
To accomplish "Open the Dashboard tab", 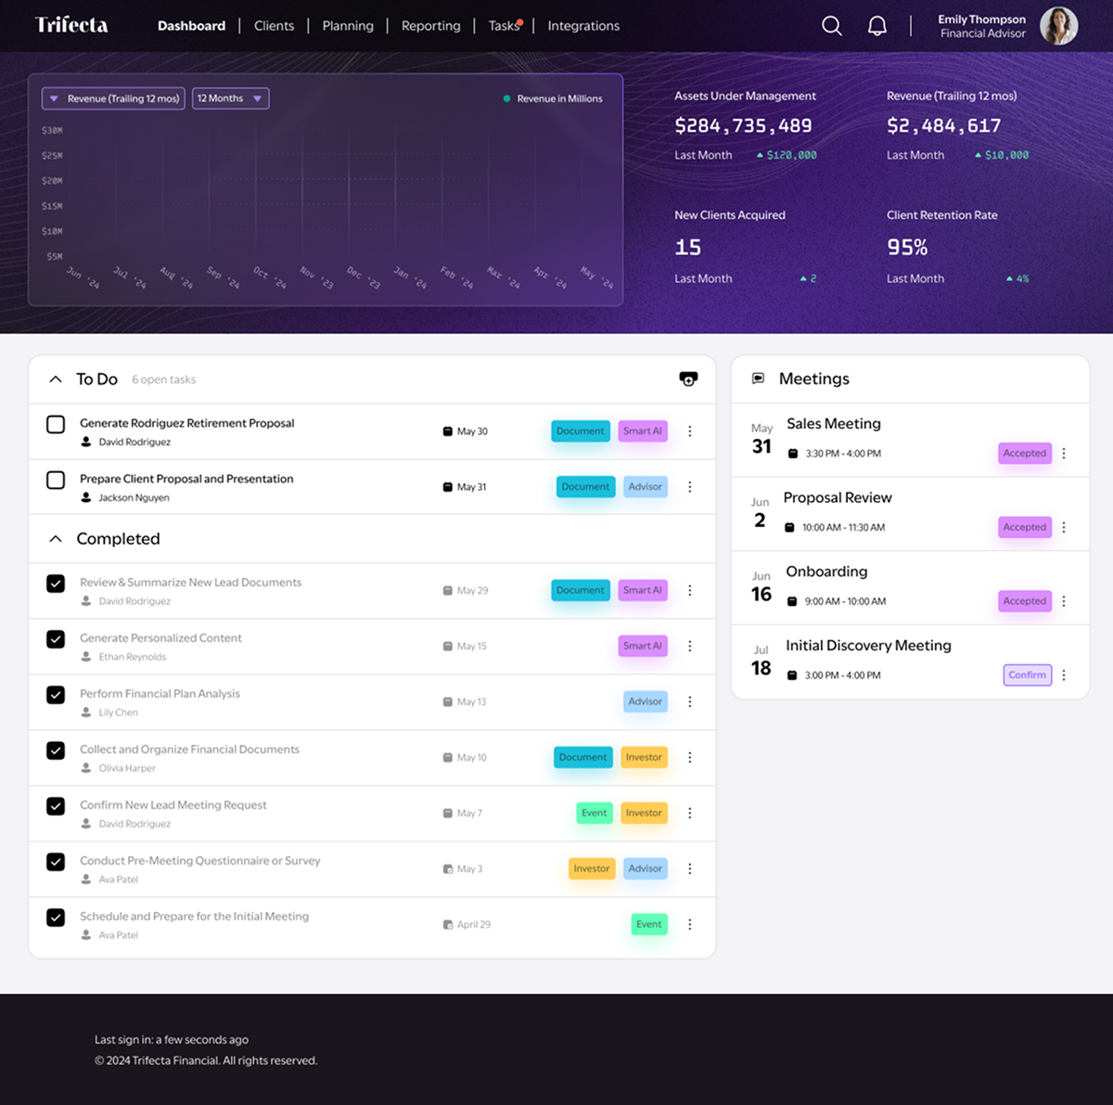I will pyautogui.click(x=191, y=26).
